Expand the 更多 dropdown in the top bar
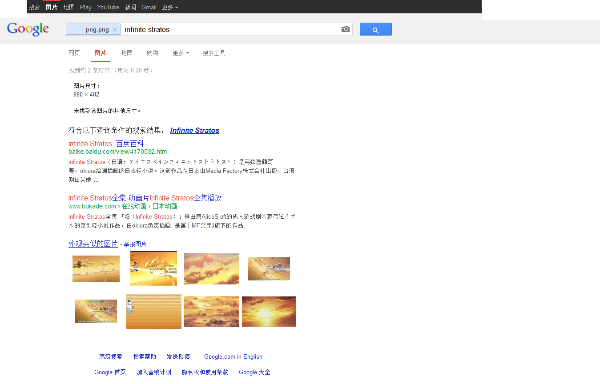Viewport: 600px width, 384px height. (x=170, y=7)
